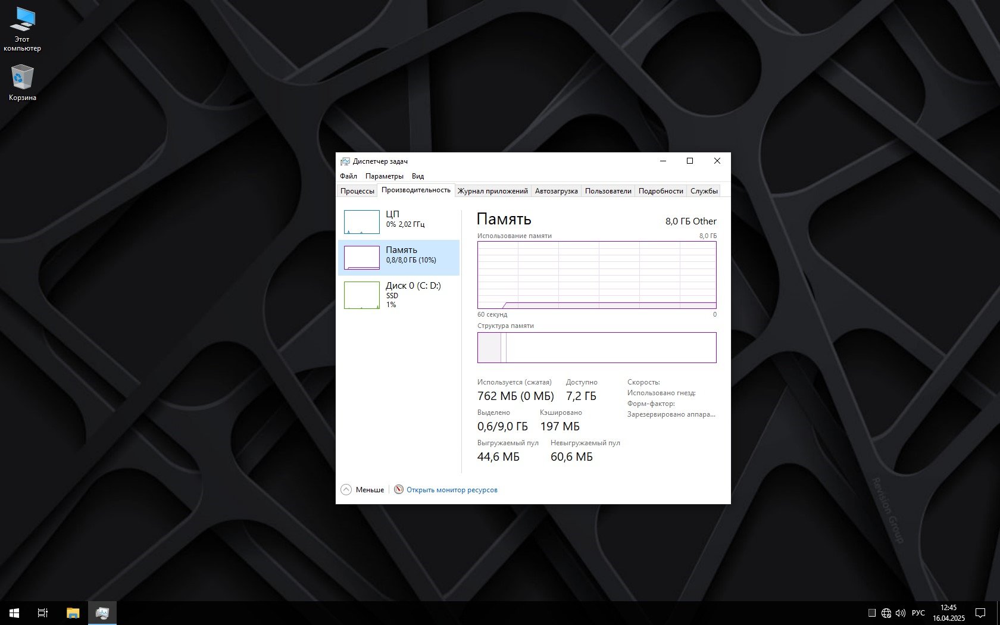
Task: Click the 44,6 МБ paged pool value
Action: coord(498,457)
